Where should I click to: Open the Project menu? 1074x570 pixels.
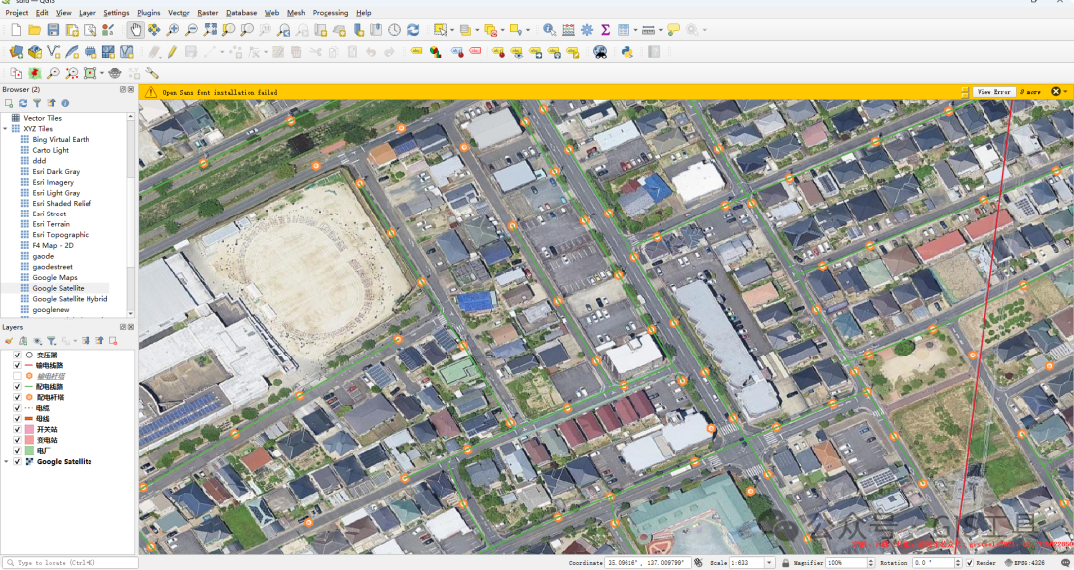[17, 12]
